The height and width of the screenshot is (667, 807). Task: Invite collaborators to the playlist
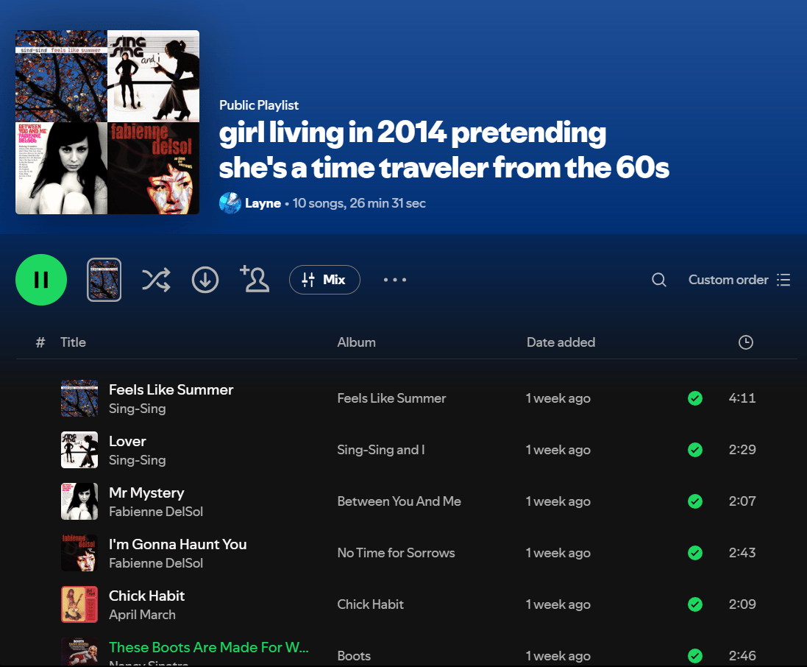(255, 279)
